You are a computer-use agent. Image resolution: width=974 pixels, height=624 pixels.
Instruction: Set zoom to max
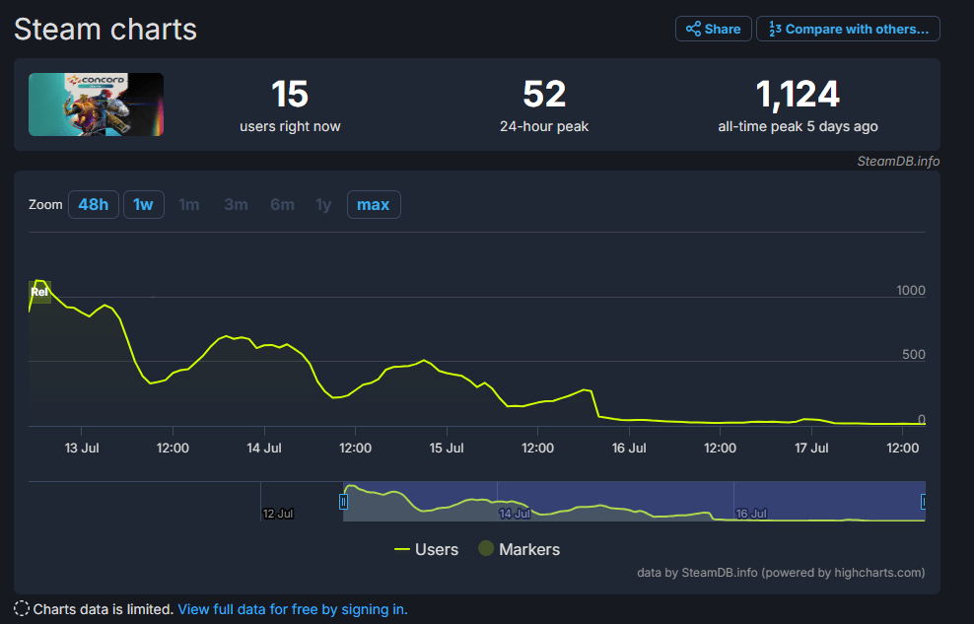click(374, 204)
